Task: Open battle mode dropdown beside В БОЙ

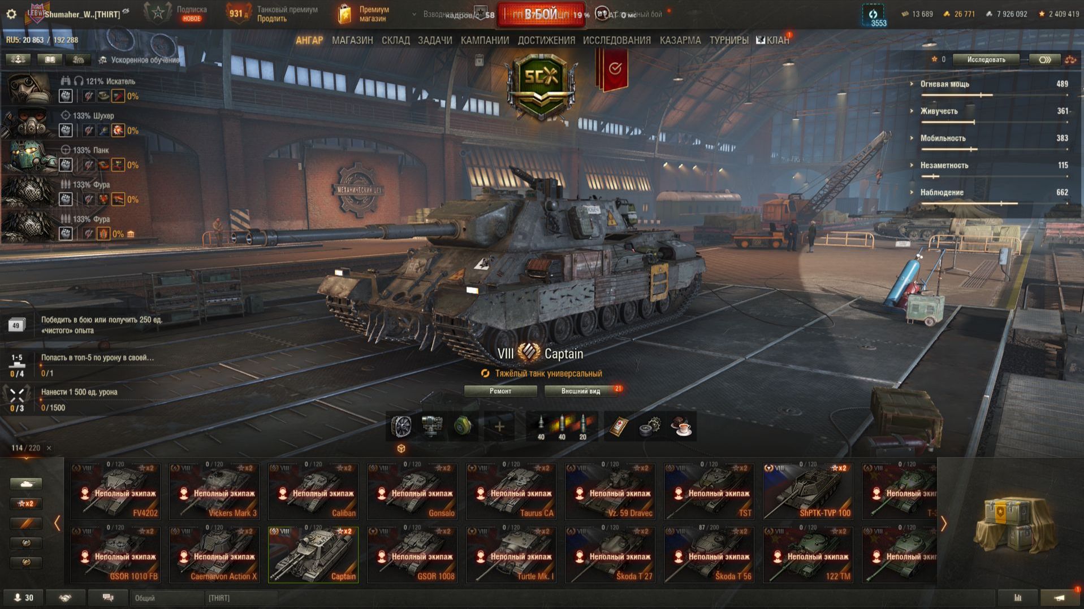Action: [x=414, y=14]
